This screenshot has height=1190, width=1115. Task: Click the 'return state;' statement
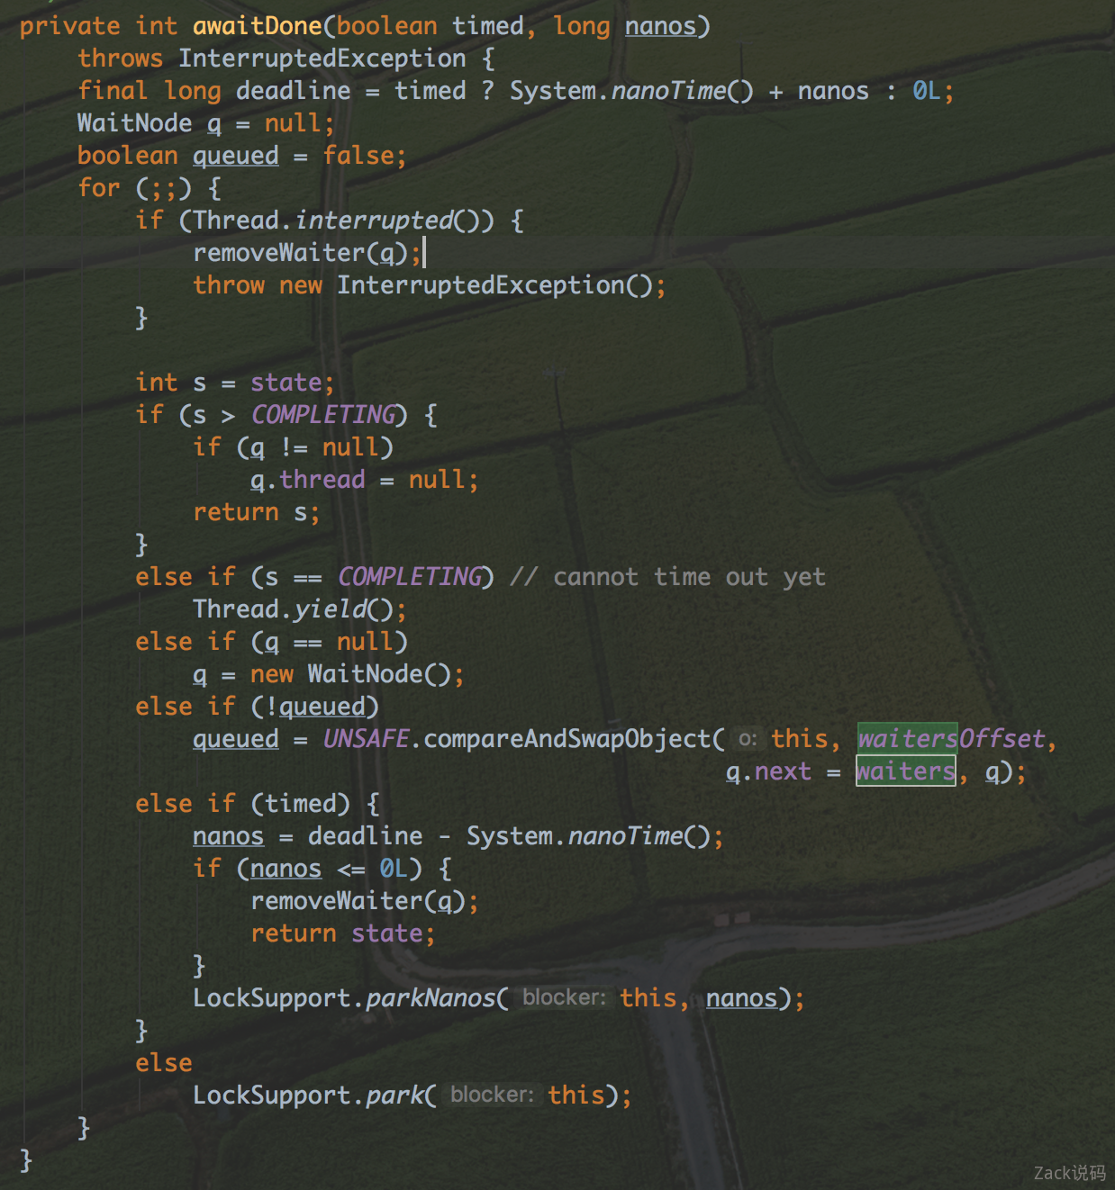coord(342,933)
